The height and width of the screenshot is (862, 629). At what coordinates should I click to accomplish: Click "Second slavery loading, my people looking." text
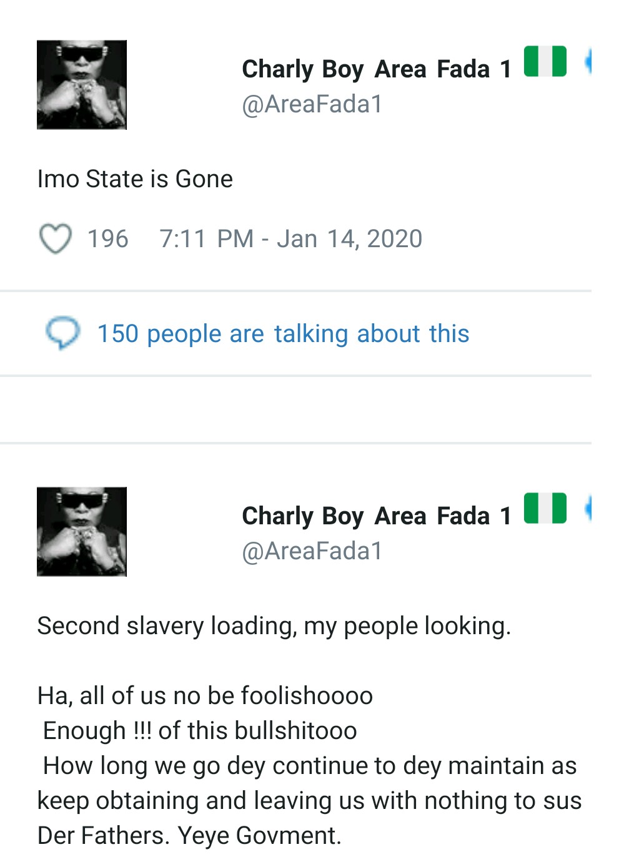(274, 626)
